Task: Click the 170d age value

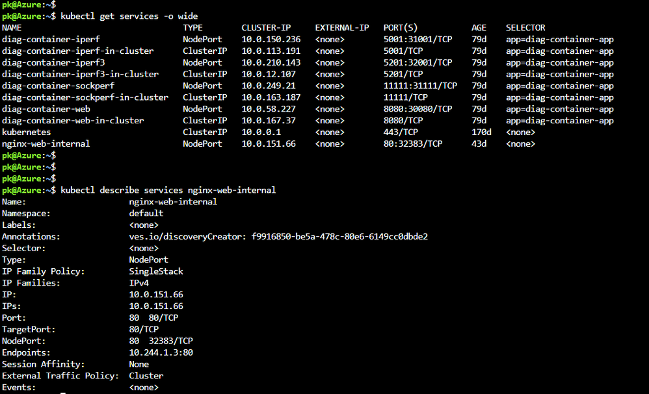Action: click(481, 132)
